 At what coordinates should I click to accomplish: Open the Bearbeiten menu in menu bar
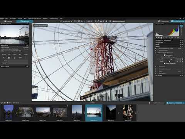(x=13, y=19)
